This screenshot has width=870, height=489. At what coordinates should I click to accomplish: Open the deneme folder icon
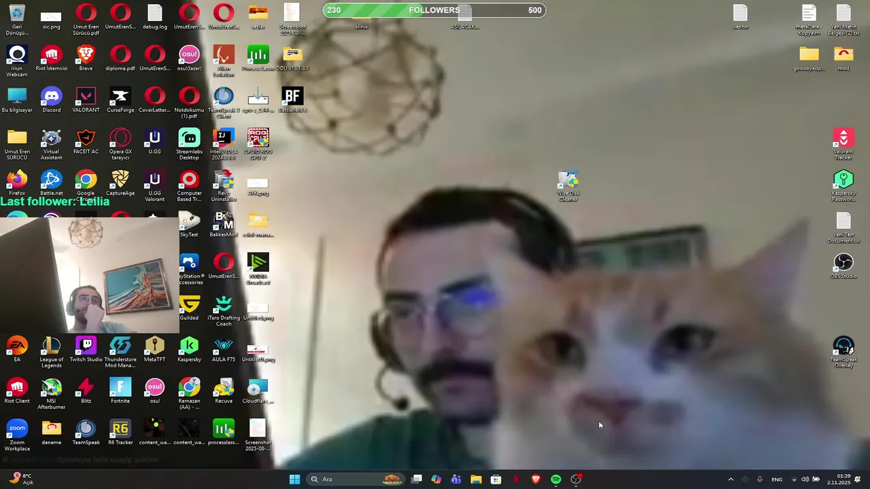[51, 433]
